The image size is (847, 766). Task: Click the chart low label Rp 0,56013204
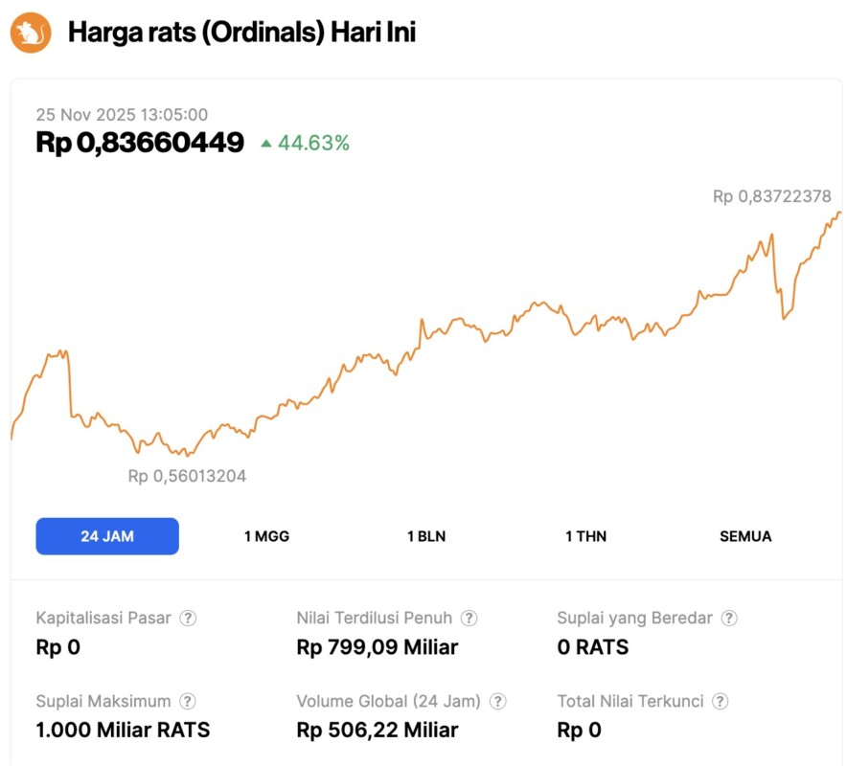188,475
